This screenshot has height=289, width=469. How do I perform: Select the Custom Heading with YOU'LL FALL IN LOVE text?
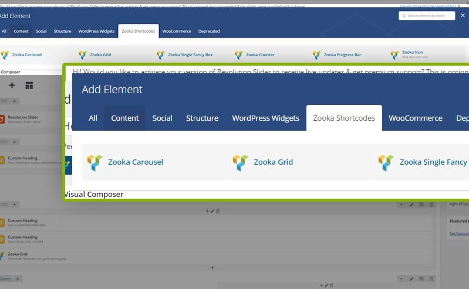(x=23, y=237)
